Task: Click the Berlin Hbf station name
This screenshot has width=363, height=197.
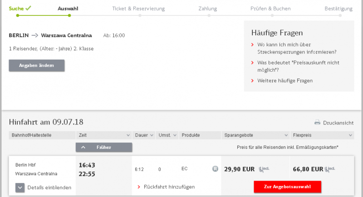Action: click(25, 165)
